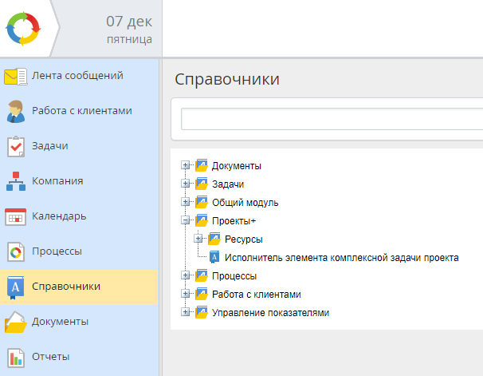483x376 pixels.
Task: Select the Задачи checklist icon in sidebar
Action: [16, 147]
